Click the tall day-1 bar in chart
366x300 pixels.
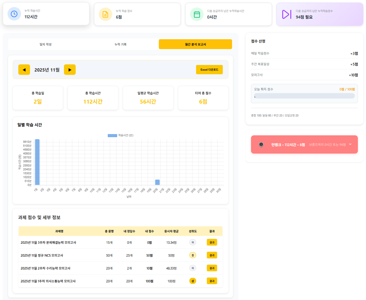pyautogui.click(x=37, y=162)
